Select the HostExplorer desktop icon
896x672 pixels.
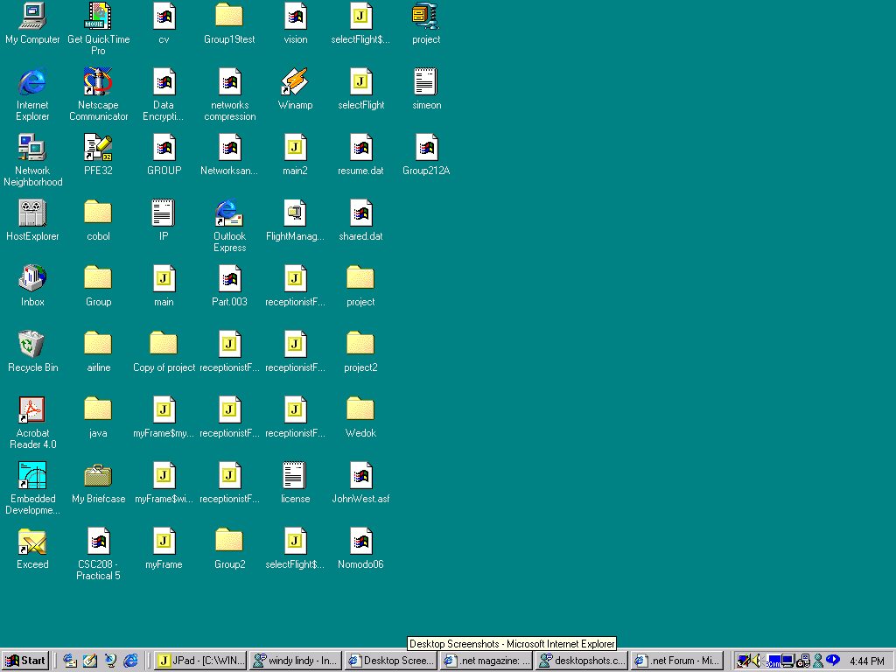[x=32, y=213]
